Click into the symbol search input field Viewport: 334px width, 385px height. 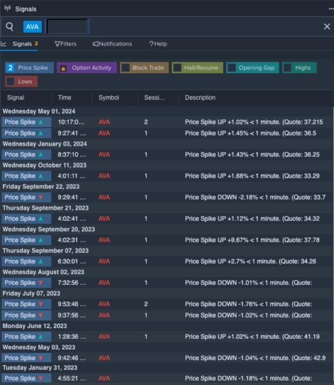click(x=67, y=26)
